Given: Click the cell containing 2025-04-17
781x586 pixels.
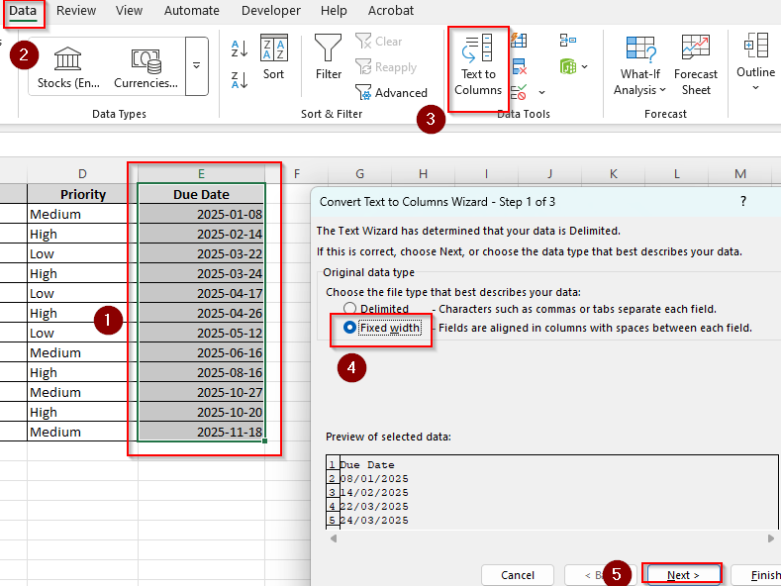Looking at the screenshot, I should pos(201,293).
